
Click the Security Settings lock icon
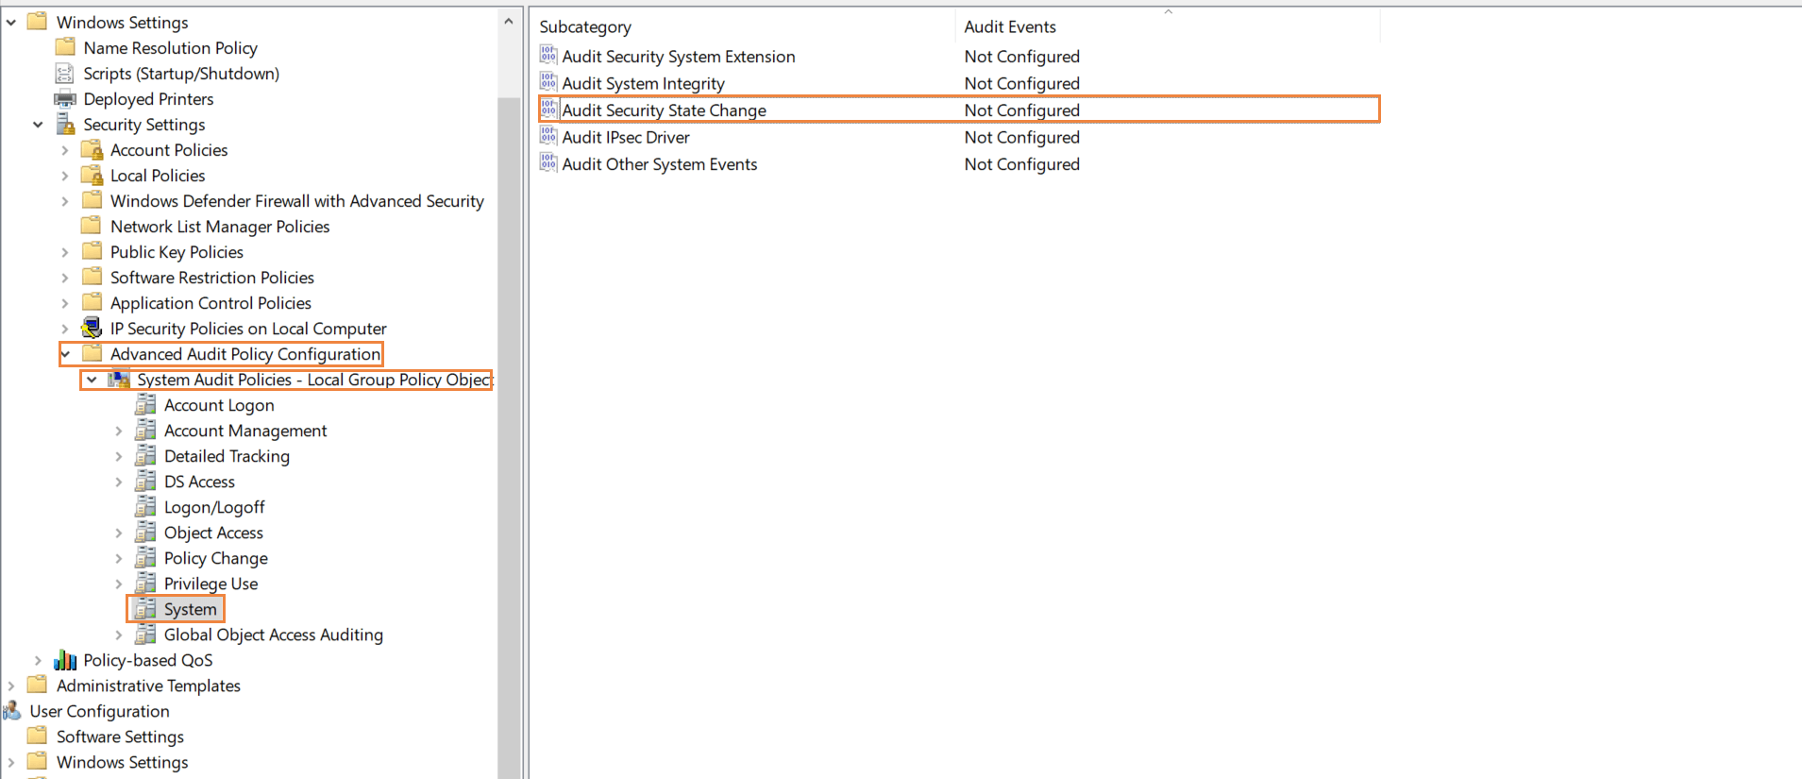[65, 124]
